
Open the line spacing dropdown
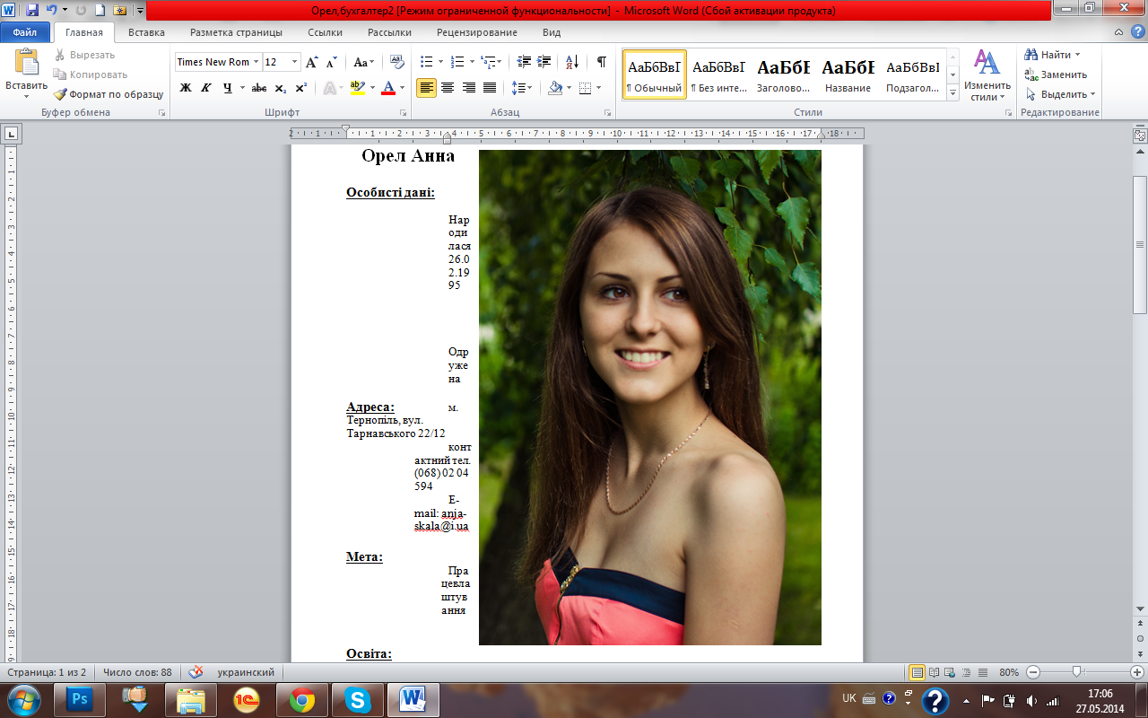[x=521, y=88]
